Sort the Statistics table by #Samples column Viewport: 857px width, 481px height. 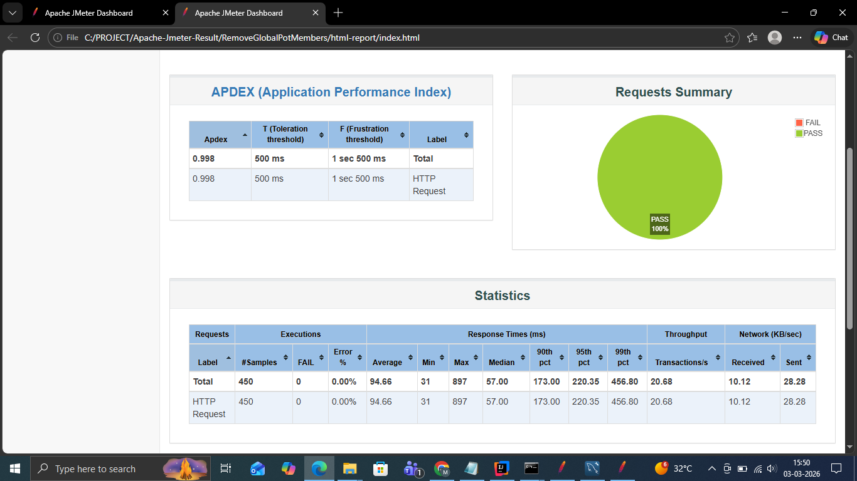(x=263, y=358)
